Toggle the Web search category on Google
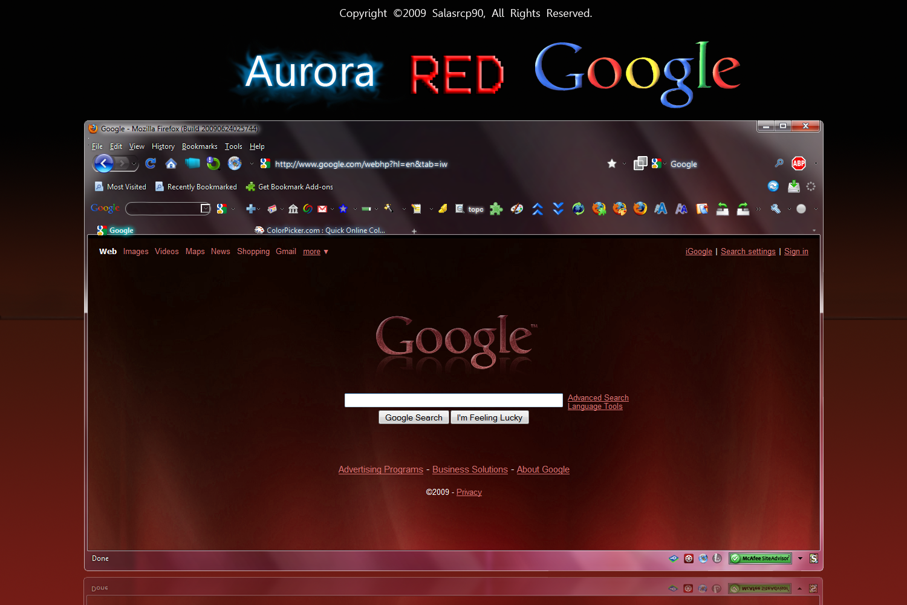 pyautogui.click(x=108, y=251)
